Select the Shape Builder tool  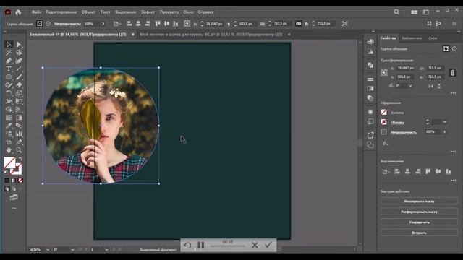[9, 110]
